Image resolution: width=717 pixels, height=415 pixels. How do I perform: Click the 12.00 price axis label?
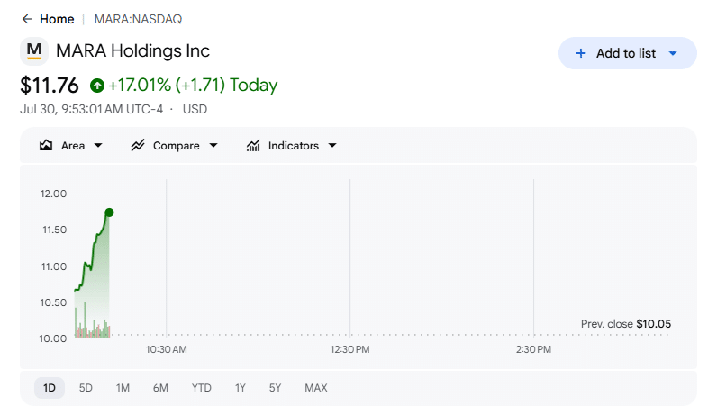53,194
